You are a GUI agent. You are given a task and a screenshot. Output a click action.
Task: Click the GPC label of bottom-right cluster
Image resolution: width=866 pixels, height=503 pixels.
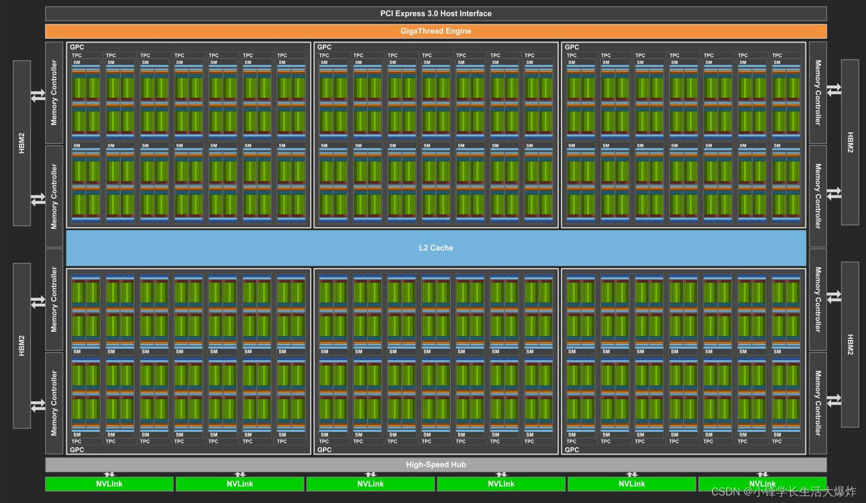click(x=572, y=450)
